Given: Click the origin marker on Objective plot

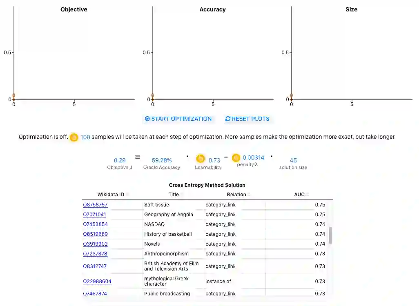Looking at the screenshot, I should click(13, 98).
